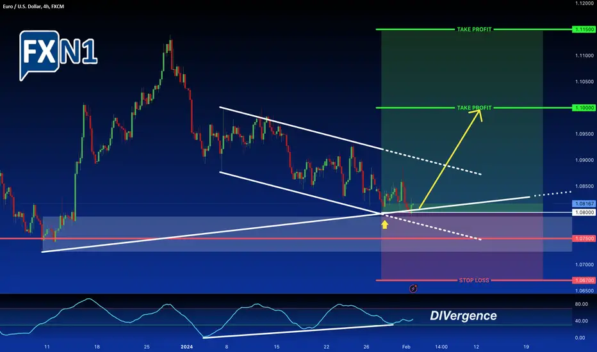
Task: Click the Feb label on time axis
Action: point(406,347)
